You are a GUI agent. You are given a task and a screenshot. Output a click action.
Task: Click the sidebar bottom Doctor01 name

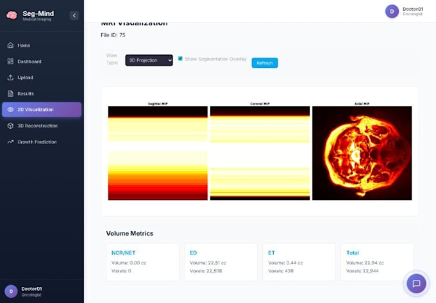tap(31, 289)
